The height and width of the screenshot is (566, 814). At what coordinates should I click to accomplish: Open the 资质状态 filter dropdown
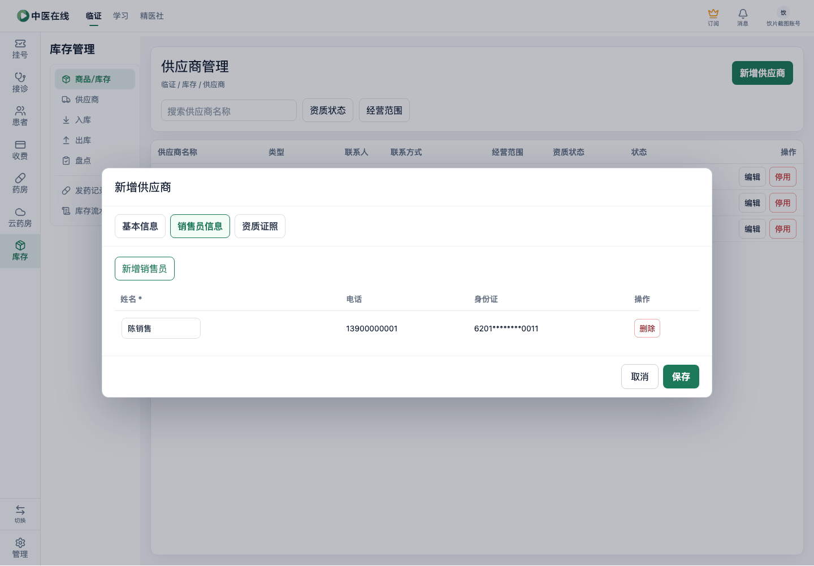328,110
